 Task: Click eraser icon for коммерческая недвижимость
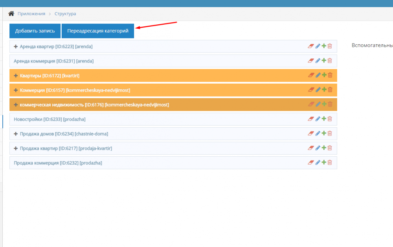coord(311,104)
